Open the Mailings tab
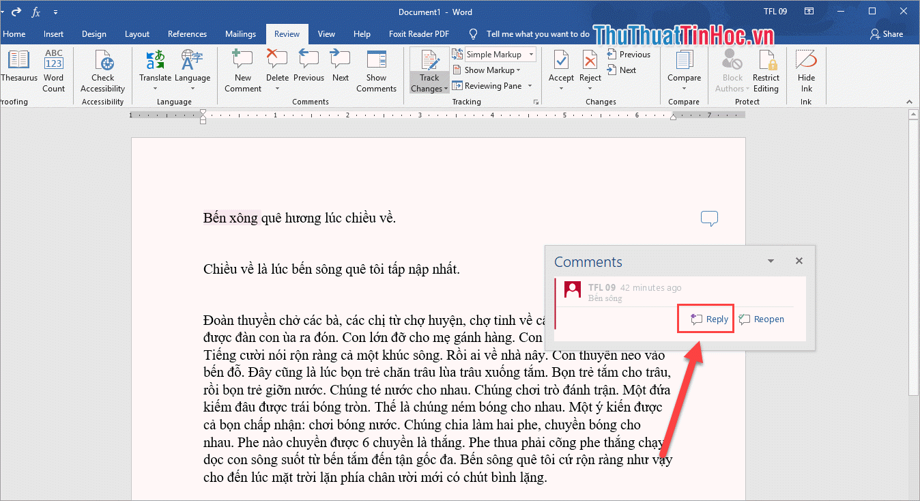This screenshot has width=920, height=501. pyautogui.click(x=240, y=34)
